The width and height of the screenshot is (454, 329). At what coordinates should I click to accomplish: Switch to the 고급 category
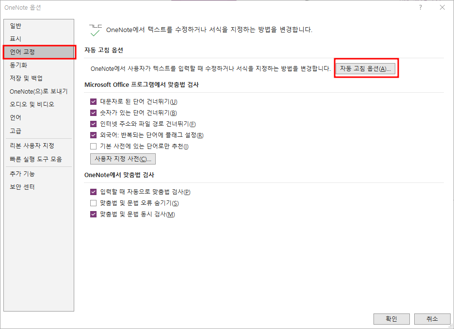pyautogui.click(x=39, y=131)
